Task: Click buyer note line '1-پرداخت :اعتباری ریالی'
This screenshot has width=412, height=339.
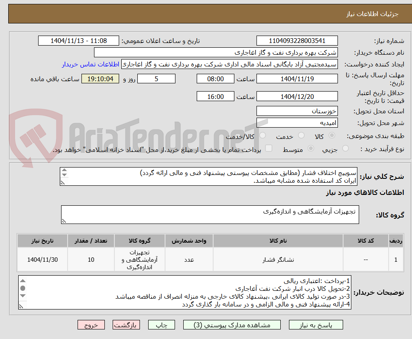Action: pos(317,281)
